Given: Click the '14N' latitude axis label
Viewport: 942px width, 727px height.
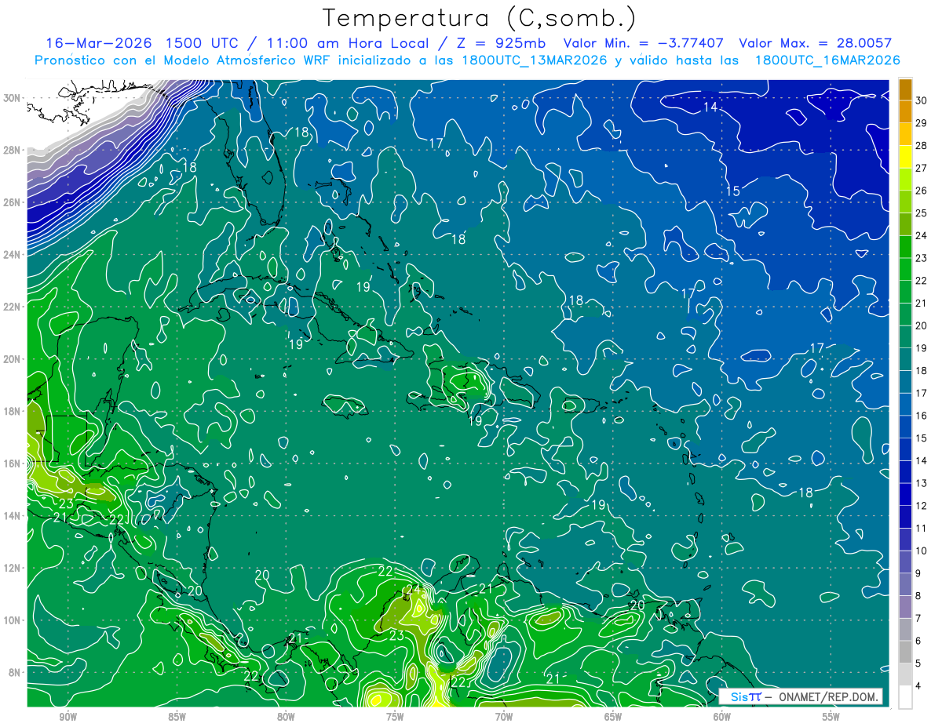Looking at the screenshot, I should tap(11, 516).
